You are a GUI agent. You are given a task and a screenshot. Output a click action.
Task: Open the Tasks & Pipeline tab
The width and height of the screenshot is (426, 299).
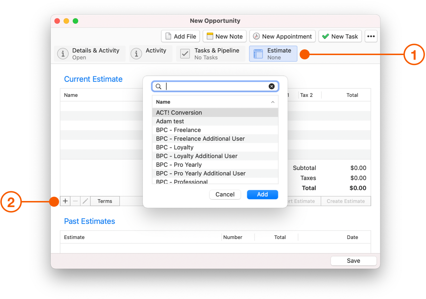point(210,54)
